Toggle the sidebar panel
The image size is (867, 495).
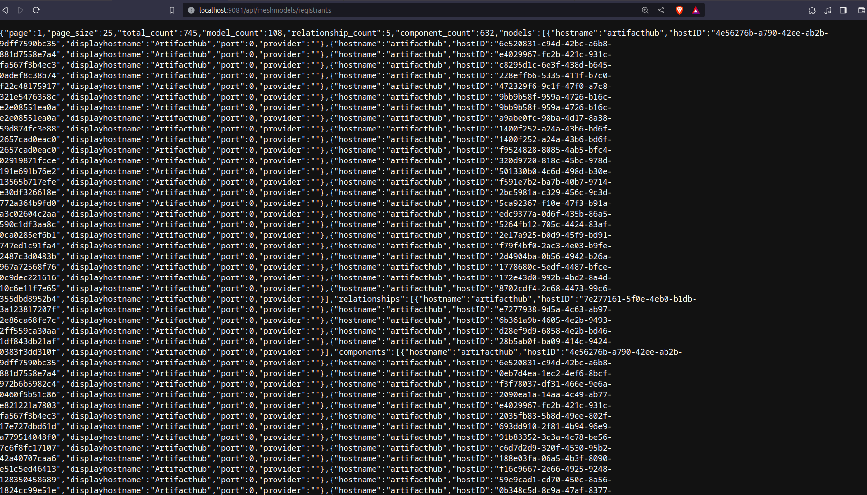tap(843, 10)
